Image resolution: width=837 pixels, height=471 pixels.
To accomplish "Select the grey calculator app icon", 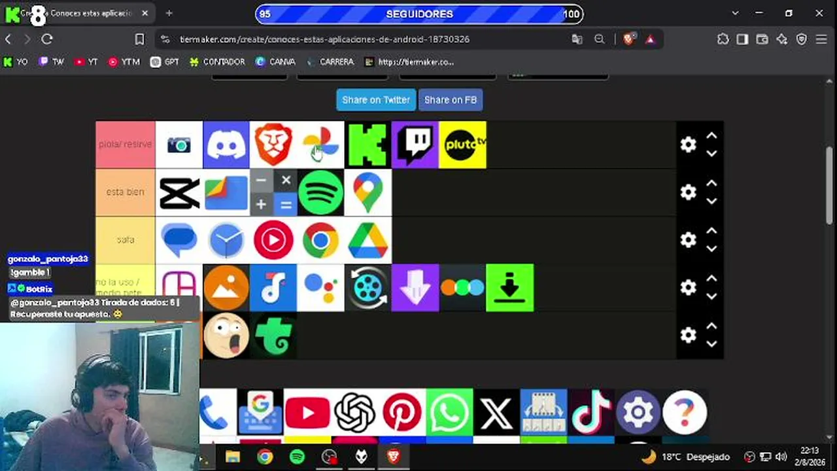I will [x=273, y=192].
